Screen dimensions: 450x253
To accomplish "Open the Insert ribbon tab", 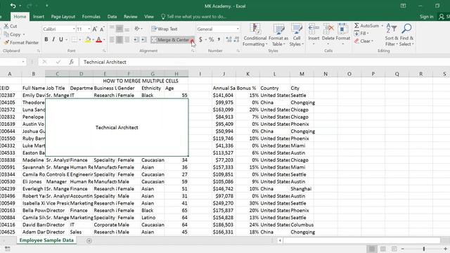I will pyautogui.click(x=39, y=17).
